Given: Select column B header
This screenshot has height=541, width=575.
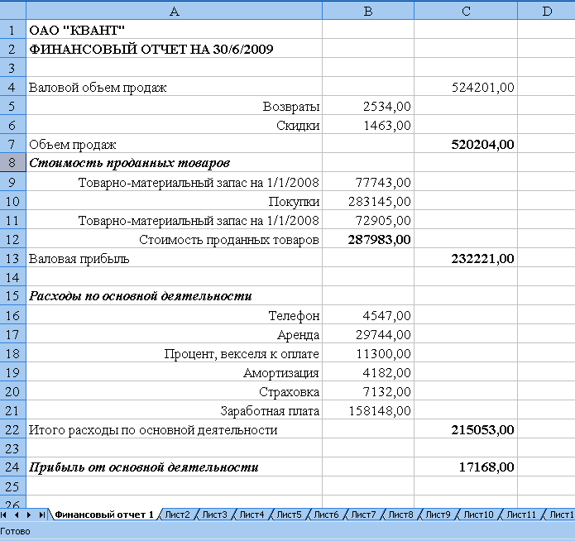Looking at the screenshot, I should click(368, 12).
